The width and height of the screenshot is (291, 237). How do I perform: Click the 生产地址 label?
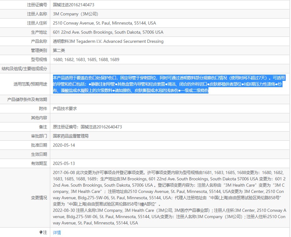click(39, 32)
